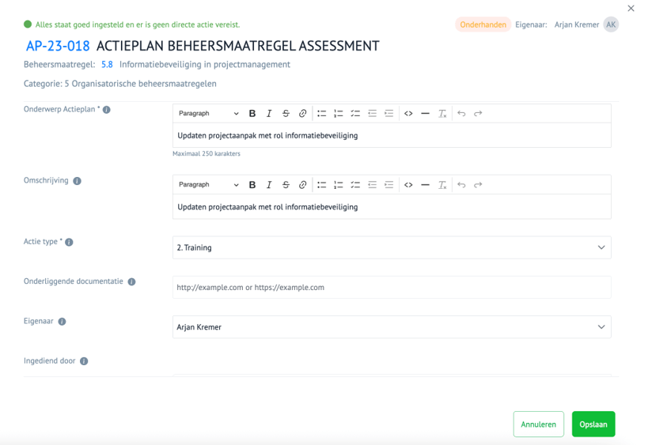Insert code block in Onderwerp Actieplan editor
The image size is (648, 445).
coord(408,114)
